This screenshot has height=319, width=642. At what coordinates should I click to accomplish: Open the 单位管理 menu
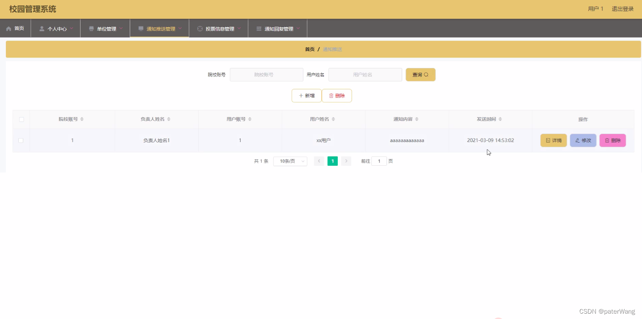(x=105, y=28)
